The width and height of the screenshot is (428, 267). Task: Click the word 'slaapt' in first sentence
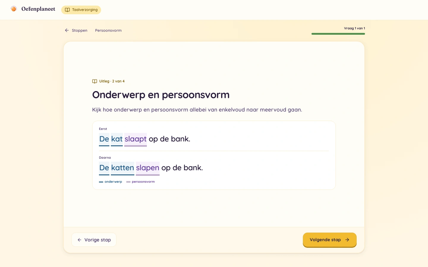[136, 139]
